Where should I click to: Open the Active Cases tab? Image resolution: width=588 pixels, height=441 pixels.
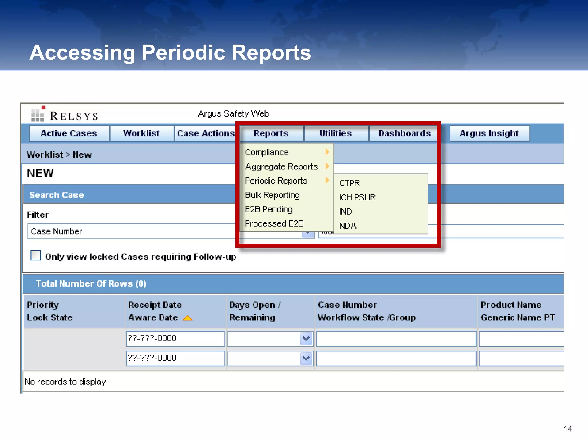click(69, 134)
